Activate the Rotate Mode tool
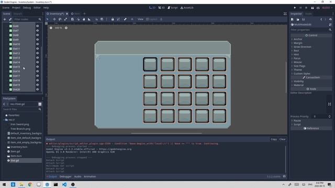Viewport: 335px width, 188px height. click(60, 19)
